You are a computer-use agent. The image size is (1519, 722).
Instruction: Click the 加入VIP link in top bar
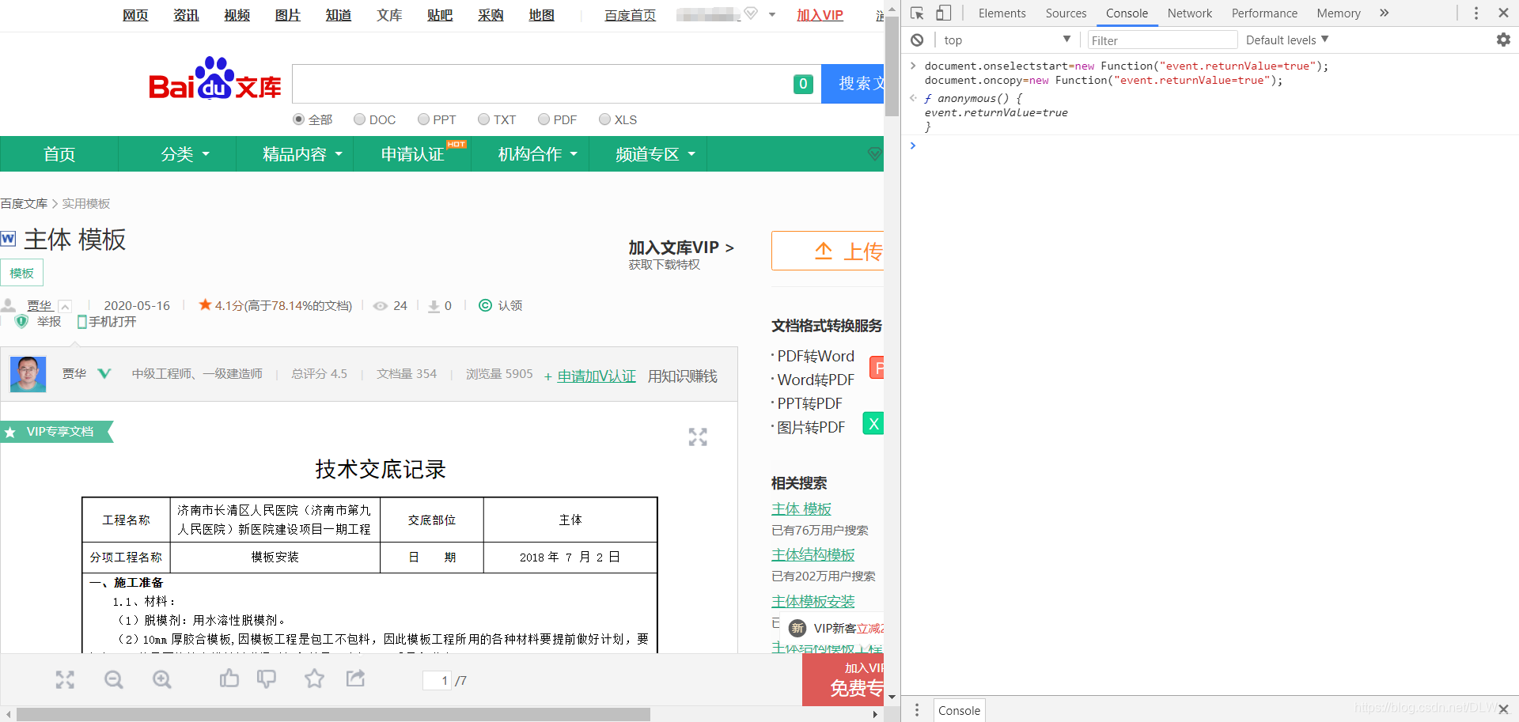tap(820, 15)
